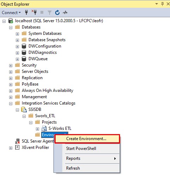
Task: Toggle the auto-hide pin icon
Action: pyautogui.click(x=162, y=4)
